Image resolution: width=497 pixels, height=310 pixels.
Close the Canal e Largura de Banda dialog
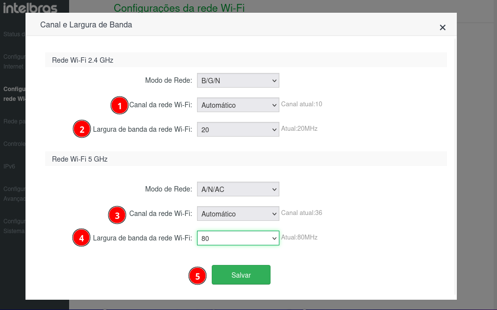pyautogui.click(x=443, y=27)
